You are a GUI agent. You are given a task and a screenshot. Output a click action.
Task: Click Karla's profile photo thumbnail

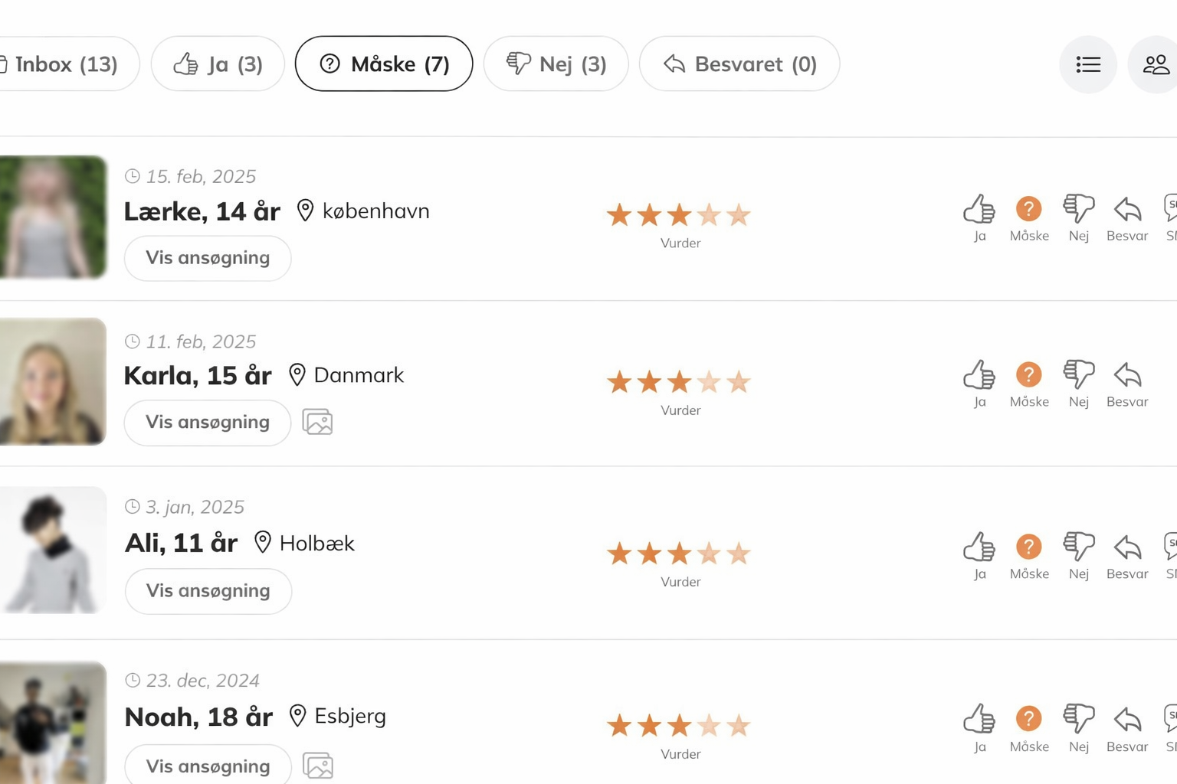52,381
